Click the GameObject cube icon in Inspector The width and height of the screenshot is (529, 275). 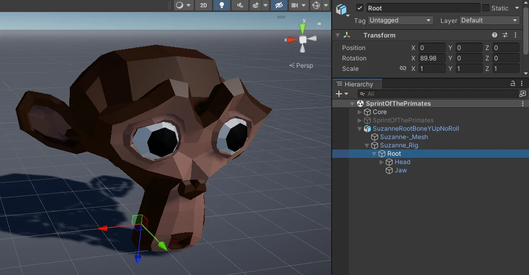point(341,9)
